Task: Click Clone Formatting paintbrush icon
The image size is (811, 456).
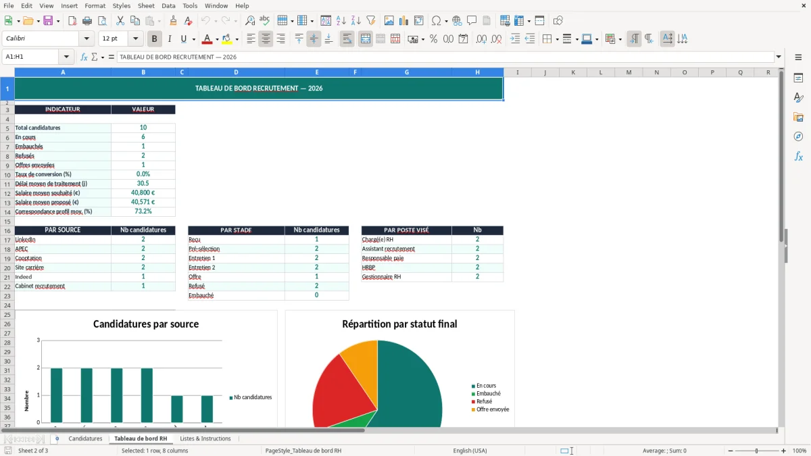Action: point(174,21)
